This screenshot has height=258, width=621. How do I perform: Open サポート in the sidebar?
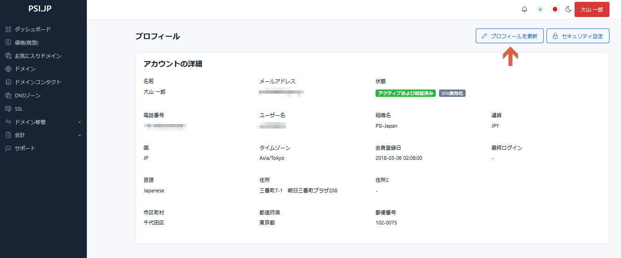click(25, 148)
